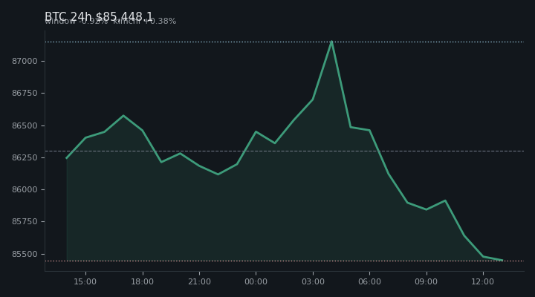This screenshot has width=535, height=297.
Task: Click the "BTC 24h $85,448.1" chart title
Action: [99, 16]
